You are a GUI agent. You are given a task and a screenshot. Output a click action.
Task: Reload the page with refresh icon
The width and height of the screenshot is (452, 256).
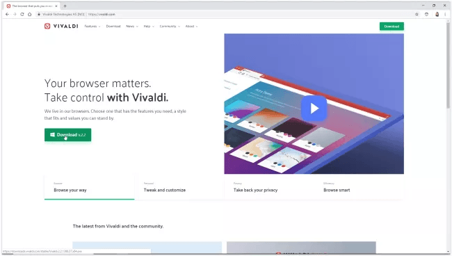22,14
